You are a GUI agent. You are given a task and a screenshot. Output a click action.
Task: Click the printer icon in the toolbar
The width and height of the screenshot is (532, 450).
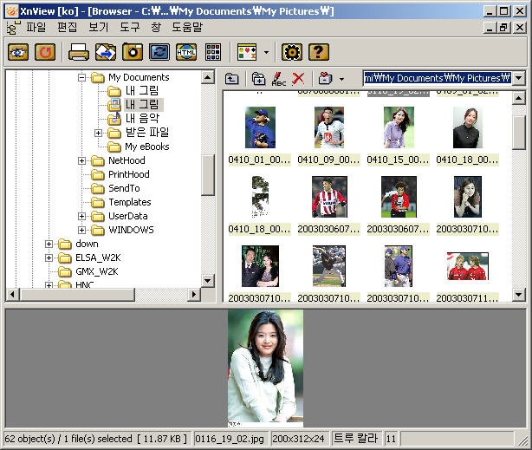pyautogui.click(x=79, y=52)
